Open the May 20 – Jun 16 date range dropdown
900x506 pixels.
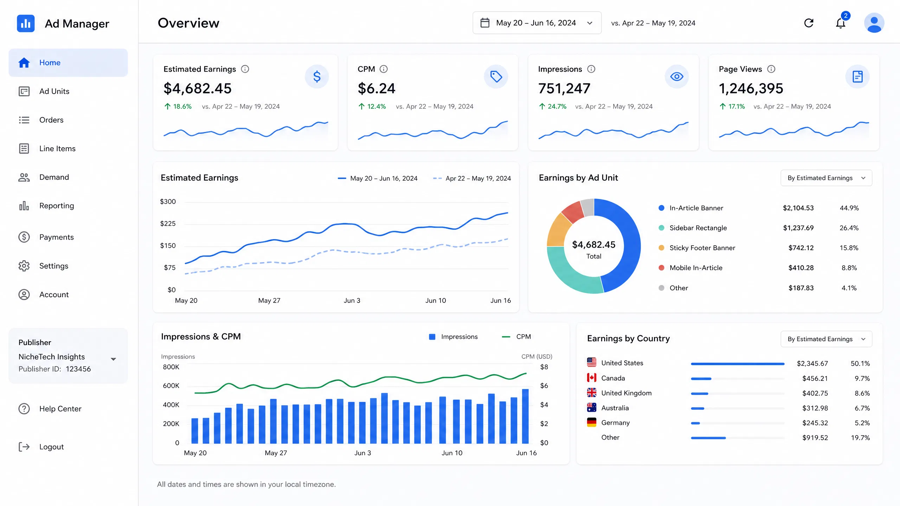pos(537,23)
